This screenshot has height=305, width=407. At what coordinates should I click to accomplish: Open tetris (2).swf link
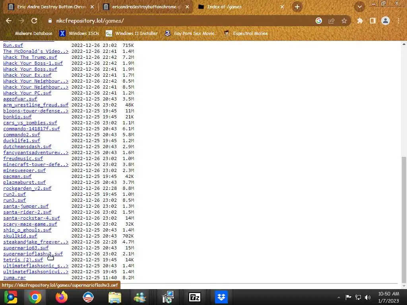tap(23, 260)
